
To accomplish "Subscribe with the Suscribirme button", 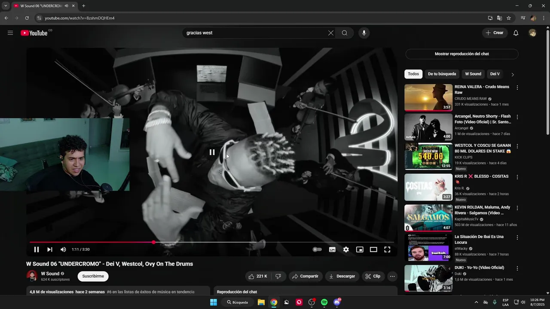I will 93,276.
